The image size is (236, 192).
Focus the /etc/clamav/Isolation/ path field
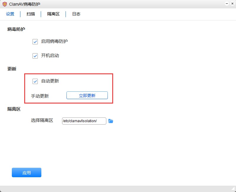(x=84, y=121)
